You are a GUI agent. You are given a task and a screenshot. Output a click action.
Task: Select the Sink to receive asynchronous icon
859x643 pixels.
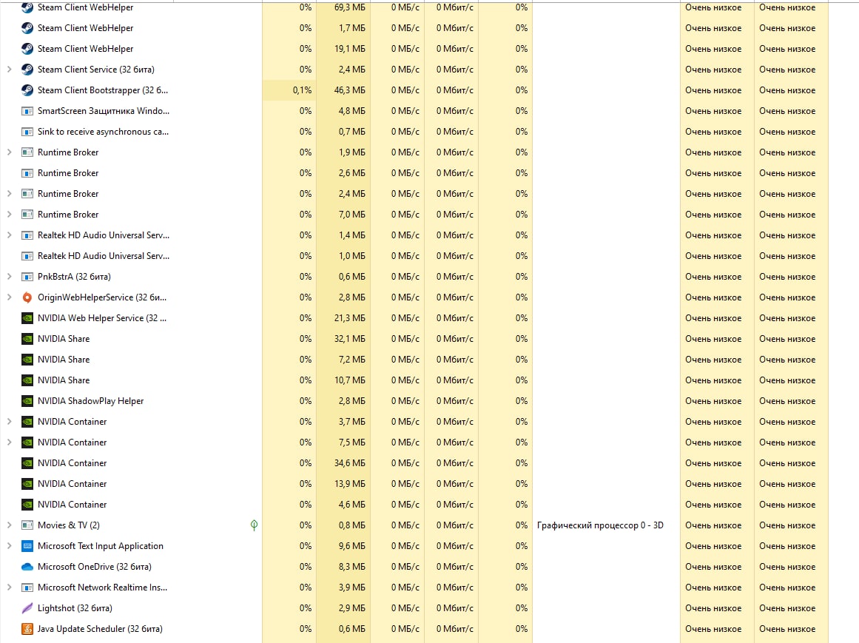pos(27,132)
